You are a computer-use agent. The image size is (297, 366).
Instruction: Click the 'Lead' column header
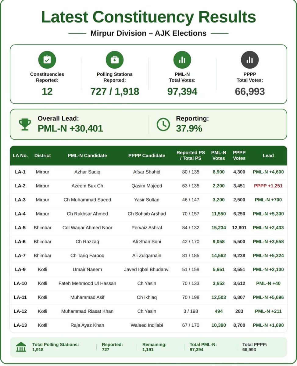[x=268, y=156]
